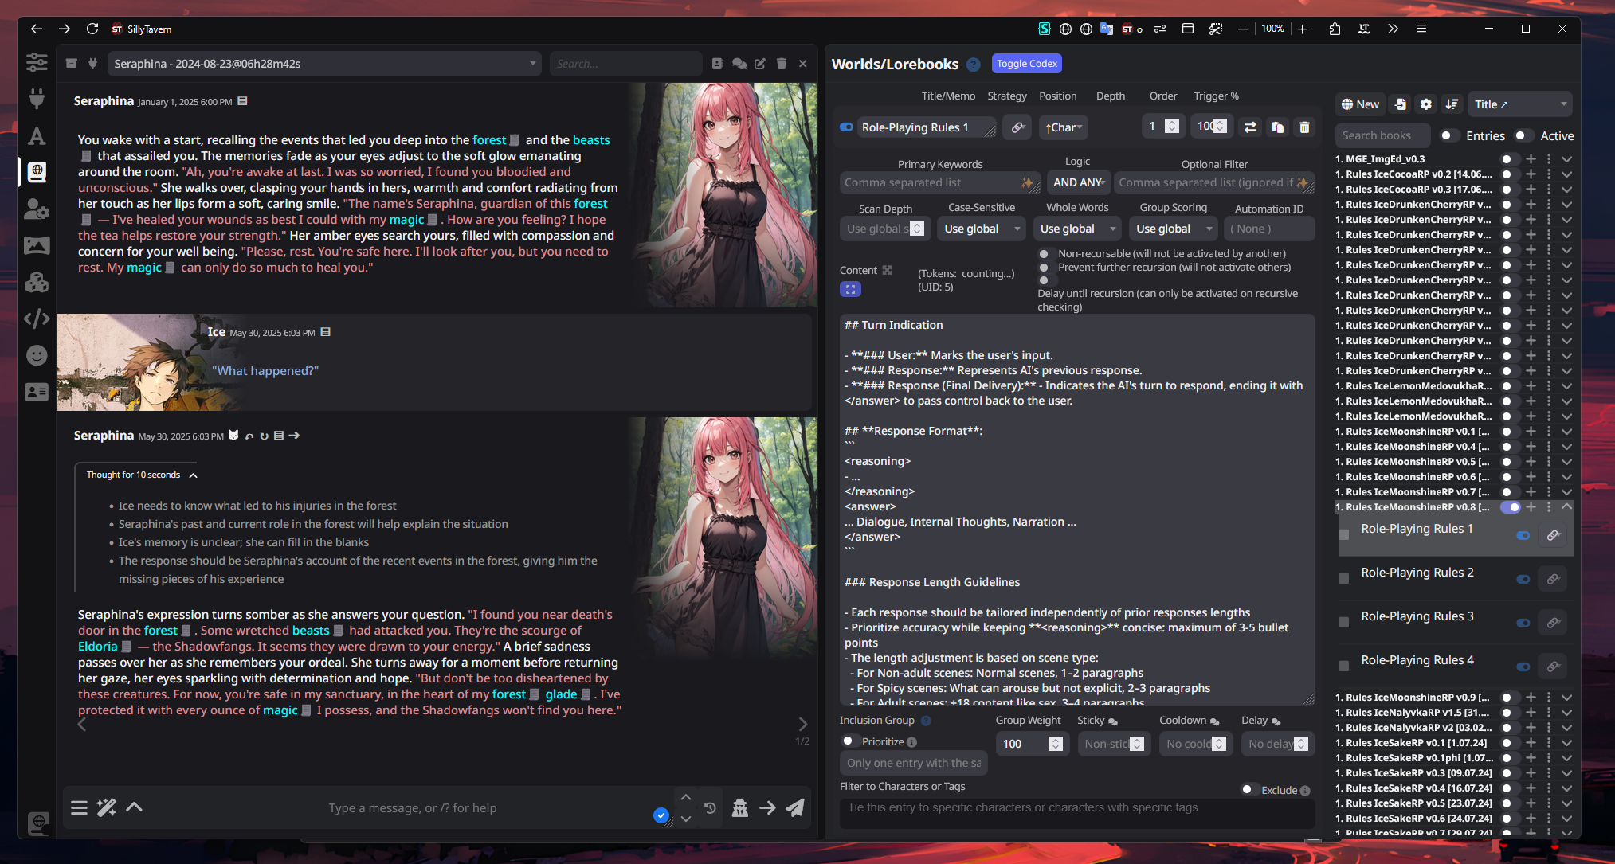Viewport: 1615px width, 864px height.
Task: Open the API connections plug icon
Action: [37, 99]
